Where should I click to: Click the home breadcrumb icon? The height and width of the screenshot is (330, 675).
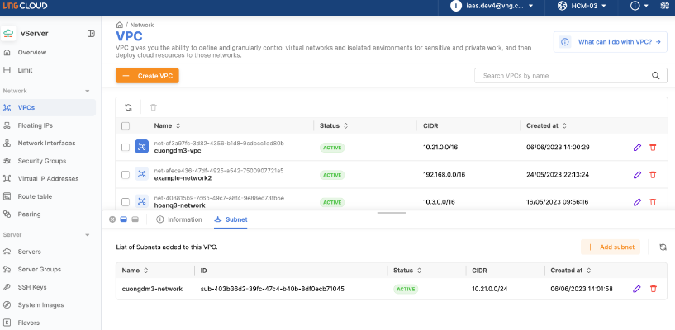pos(120,26)
